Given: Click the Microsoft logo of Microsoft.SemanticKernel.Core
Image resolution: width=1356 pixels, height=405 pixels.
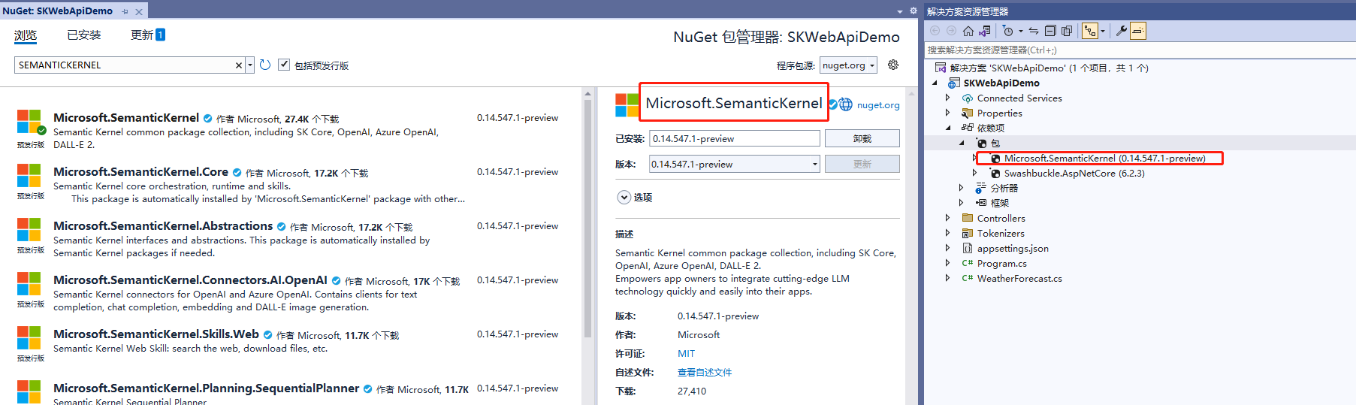Looking at the screenshot, I should click(x=29, y=176).
